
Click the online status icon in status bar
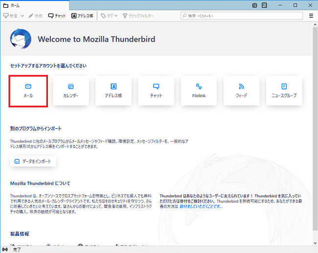pos(5,249)
